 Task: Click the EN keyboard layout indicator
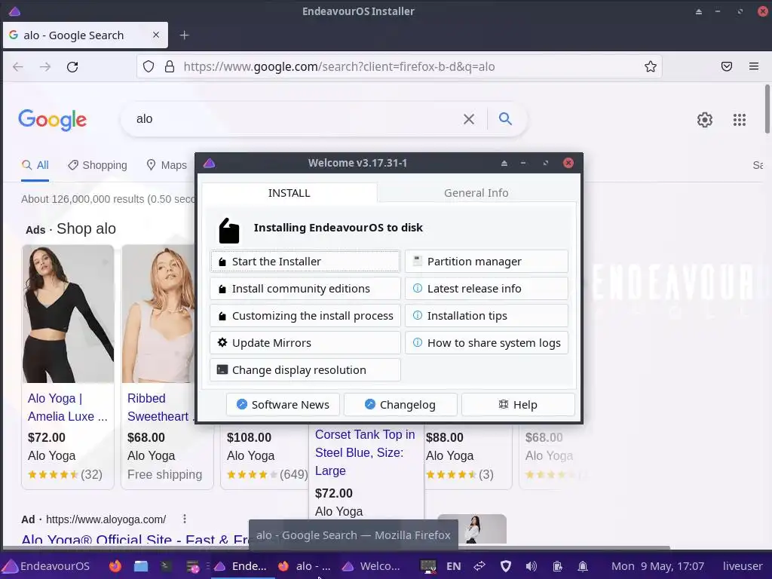pos(453,566)
